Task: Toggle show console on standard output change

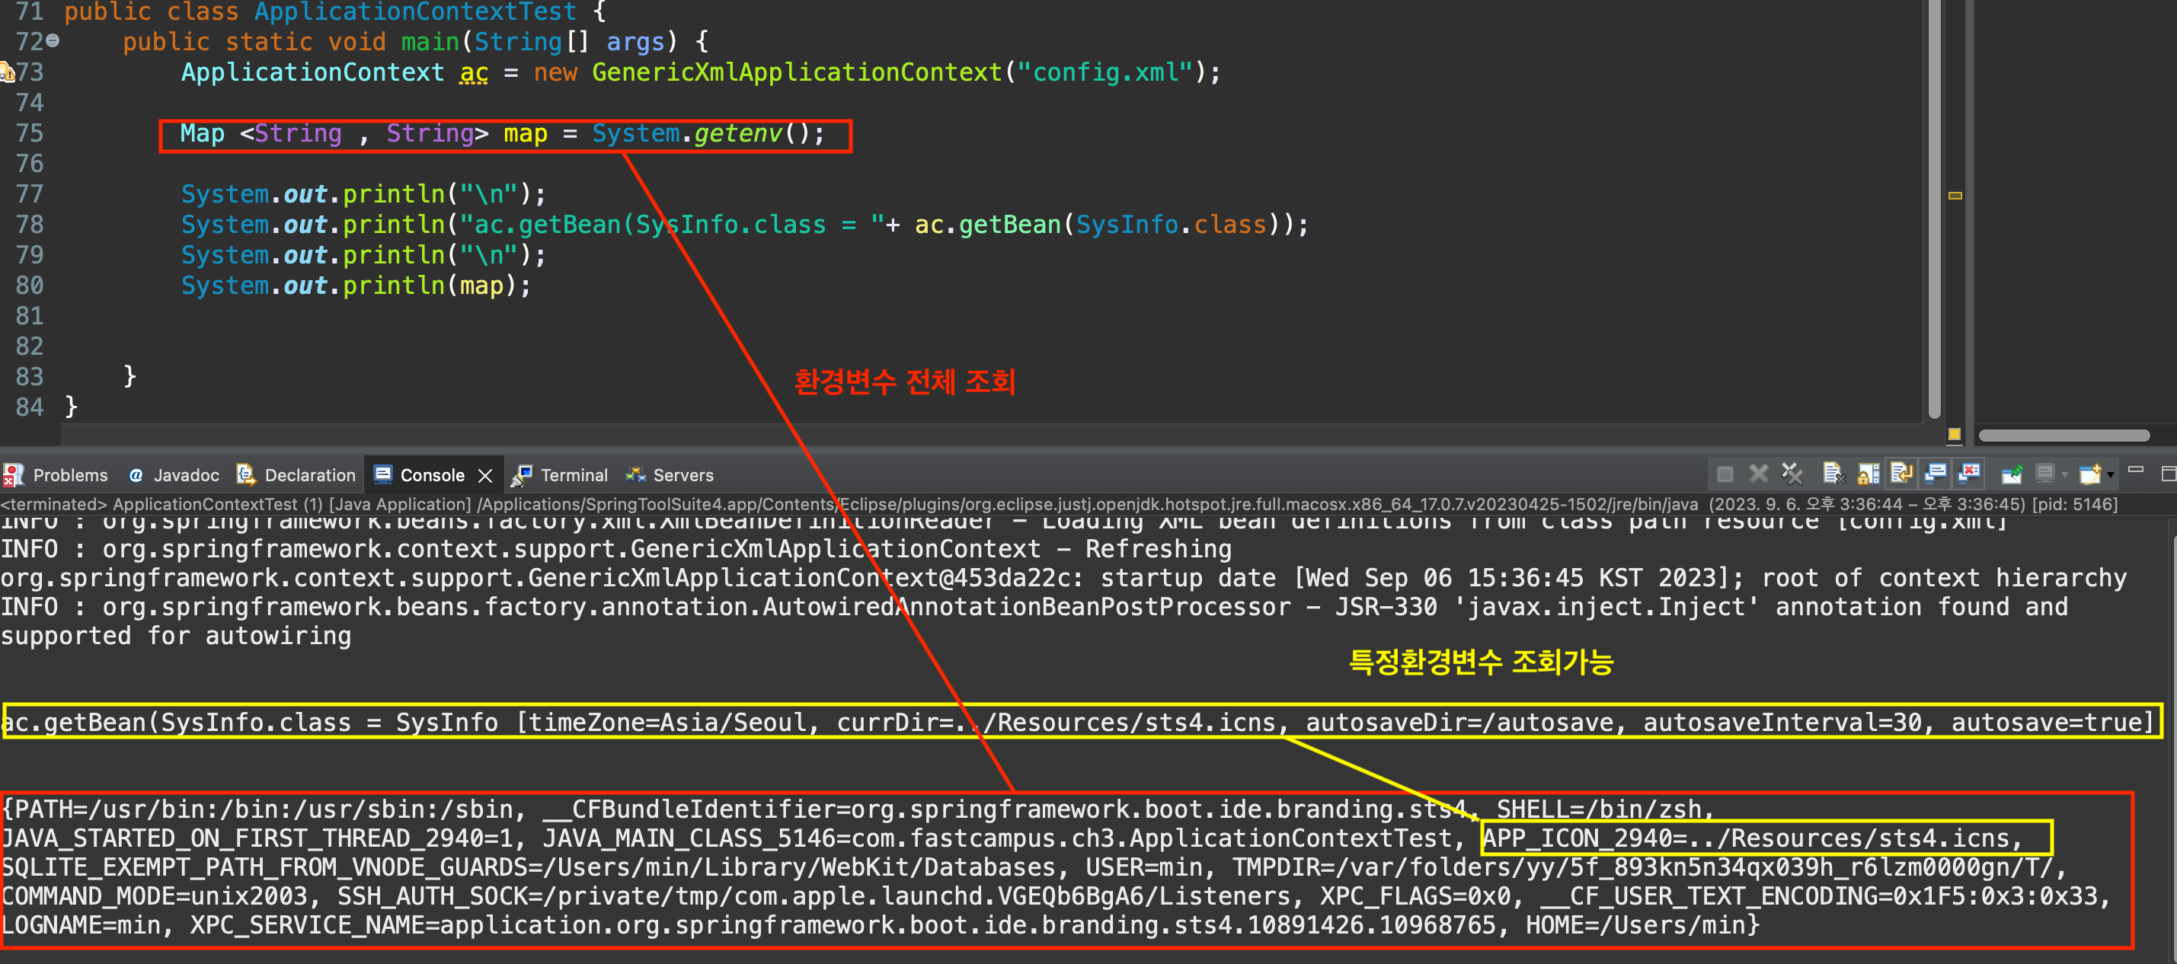Action: click(1936, 474)
